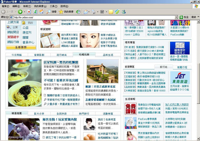Click the hillside castle photo thumbnail

click(x=102, y=71)
